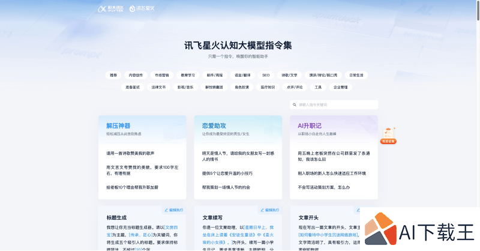480x251 pixels.
Task: Click the [如何看待中小学生沉迷网络游戏] placeholder
Action: [x=328, y=235]
